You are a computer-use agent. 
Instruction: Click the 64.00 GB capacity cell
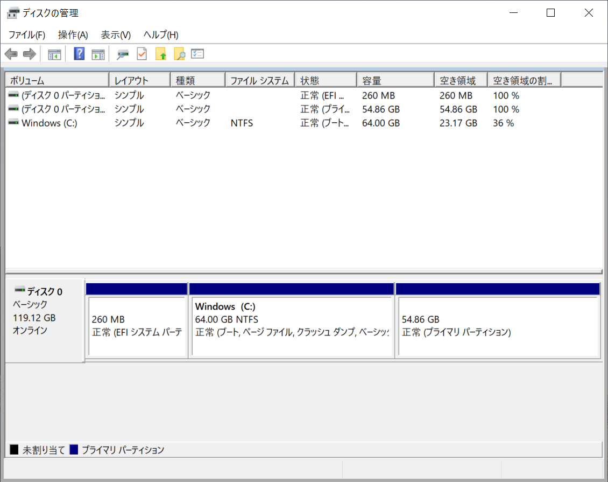(x=381, y=123)
